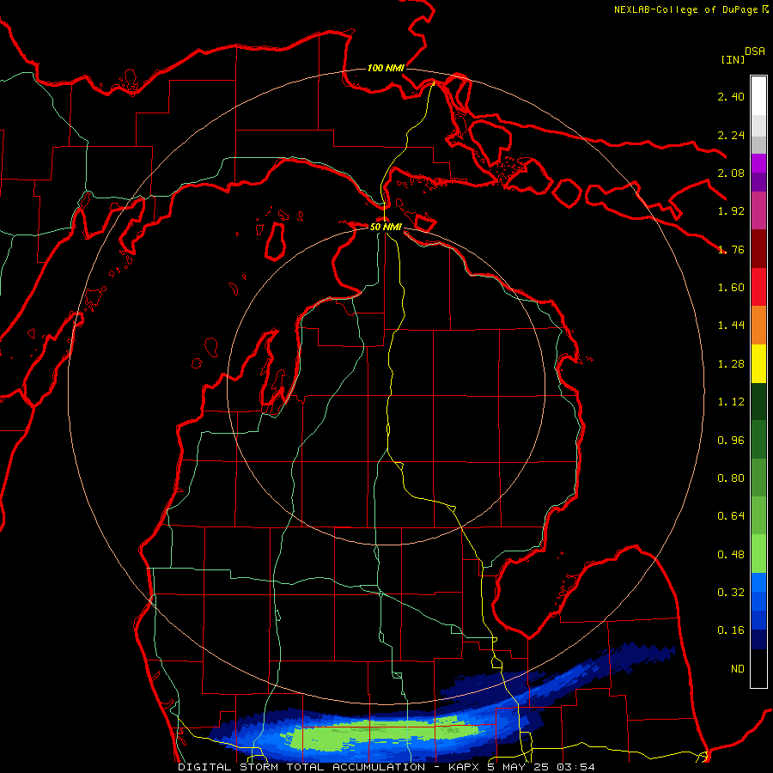Click the dark navy rain band extending northeast

point(636,655)
